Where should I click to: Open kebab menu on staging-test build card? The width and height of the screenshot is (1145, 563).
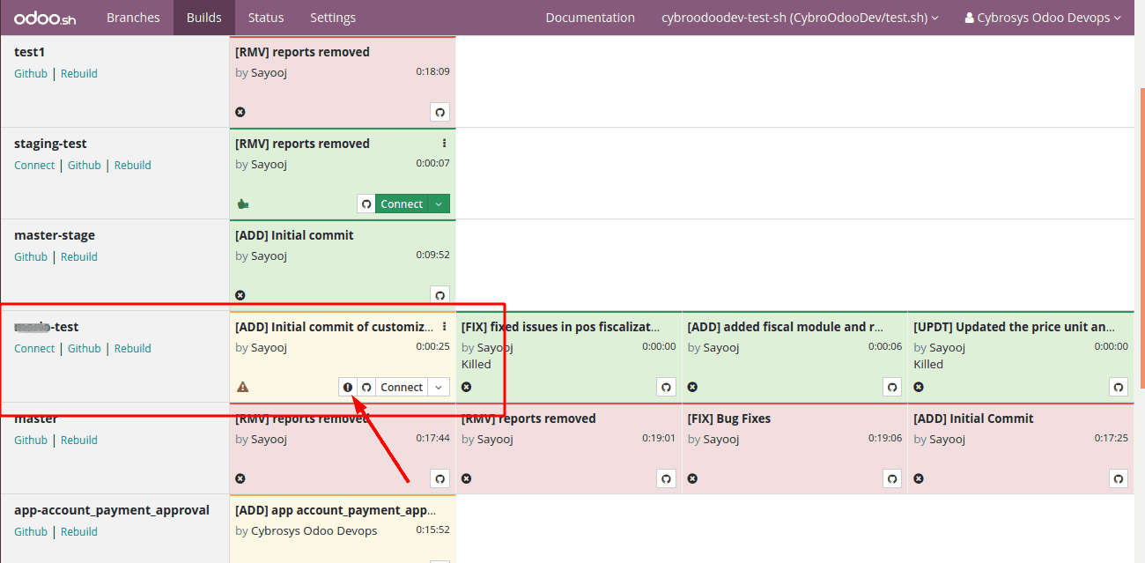click(444, 143)
